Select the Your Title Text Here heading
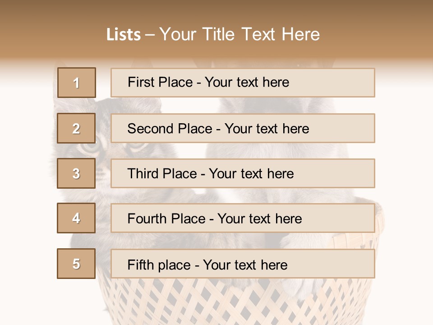 click(x=240, y=34)
